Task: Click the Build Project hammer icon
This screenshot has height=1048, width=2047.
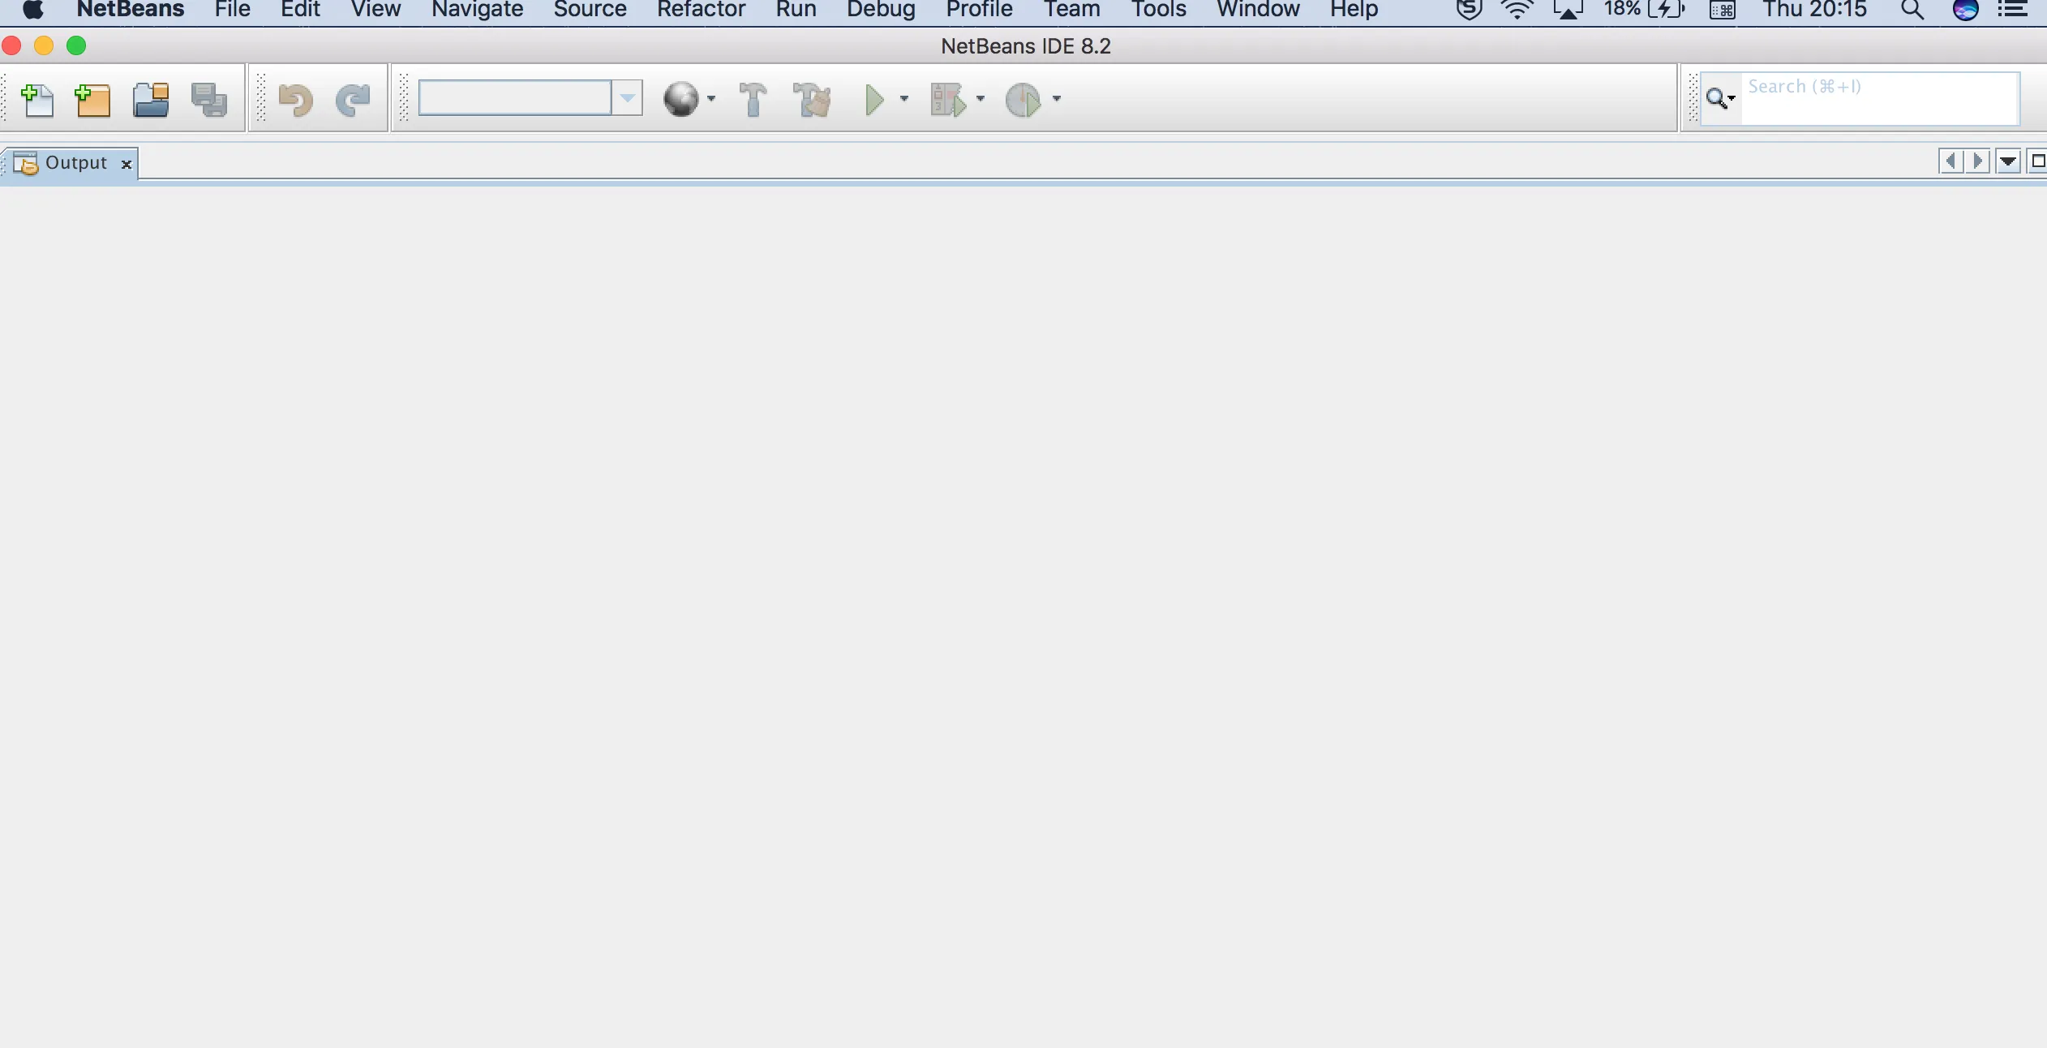Action: coord(753,101)
